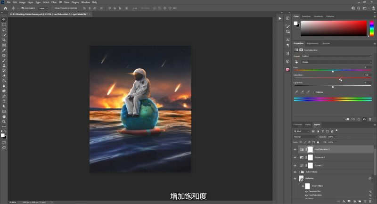Open the Fill dropdown arrow
The image size is (377, 204).
336,142
